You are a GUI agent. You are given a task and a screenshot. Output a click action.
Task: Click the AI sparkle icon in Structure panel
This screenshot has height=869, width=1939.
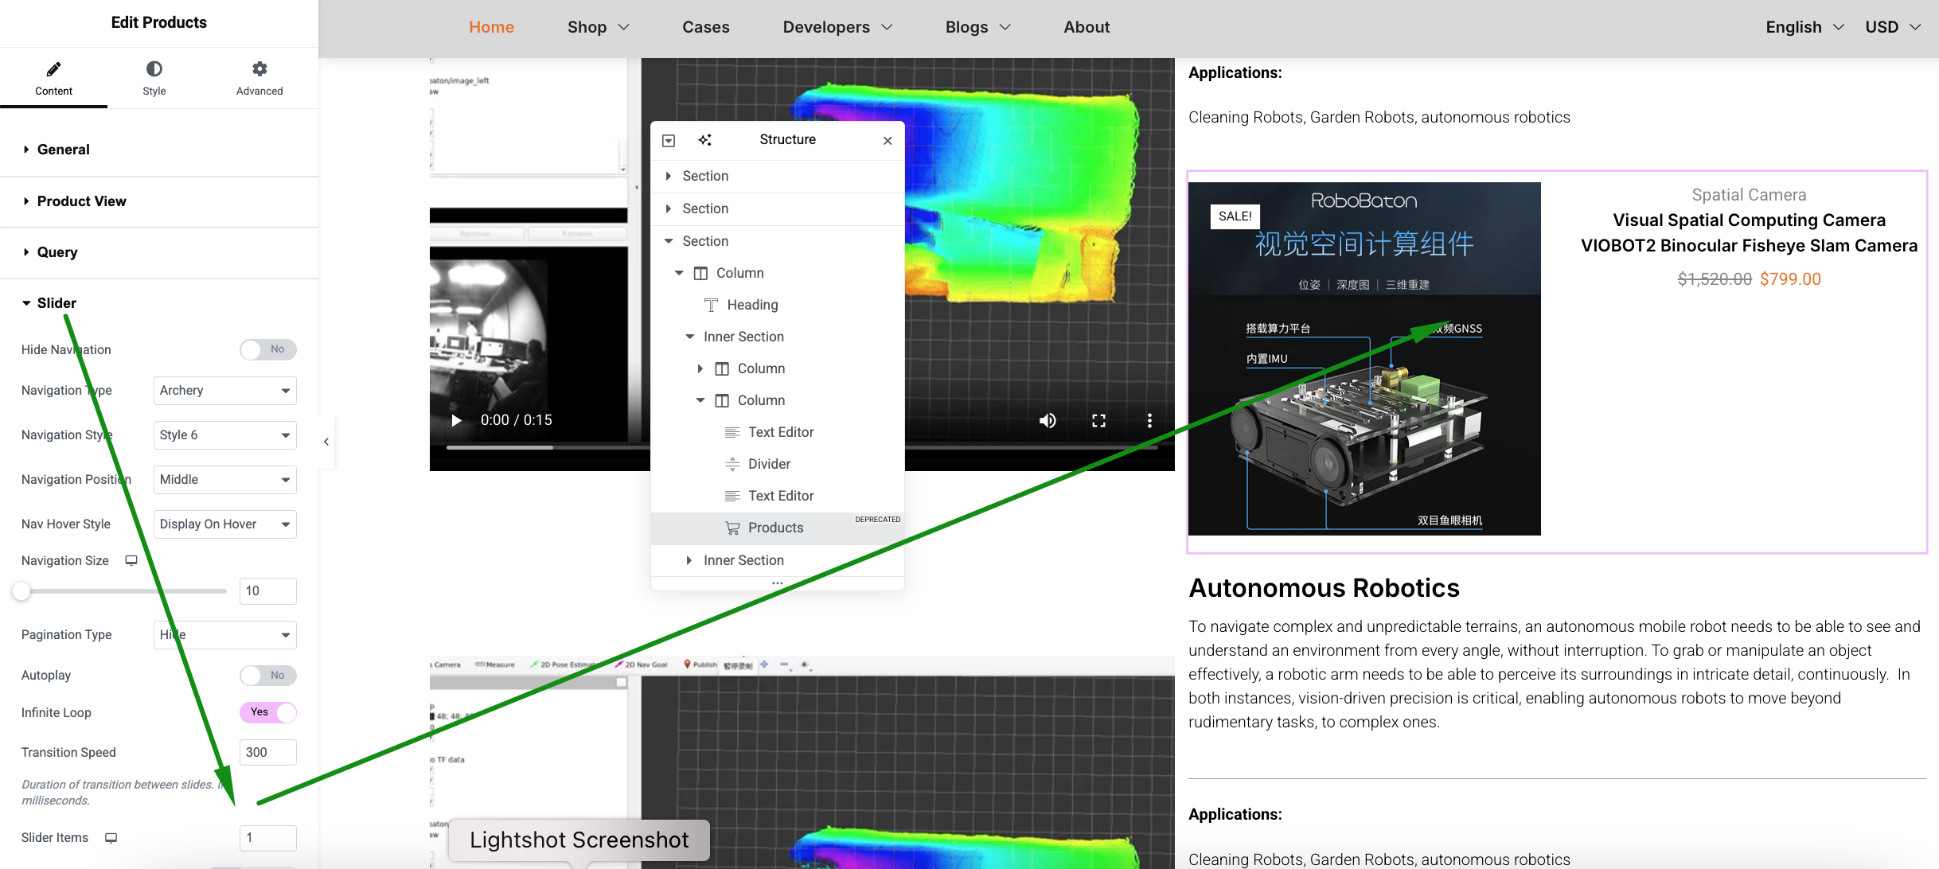pos(704,140)
